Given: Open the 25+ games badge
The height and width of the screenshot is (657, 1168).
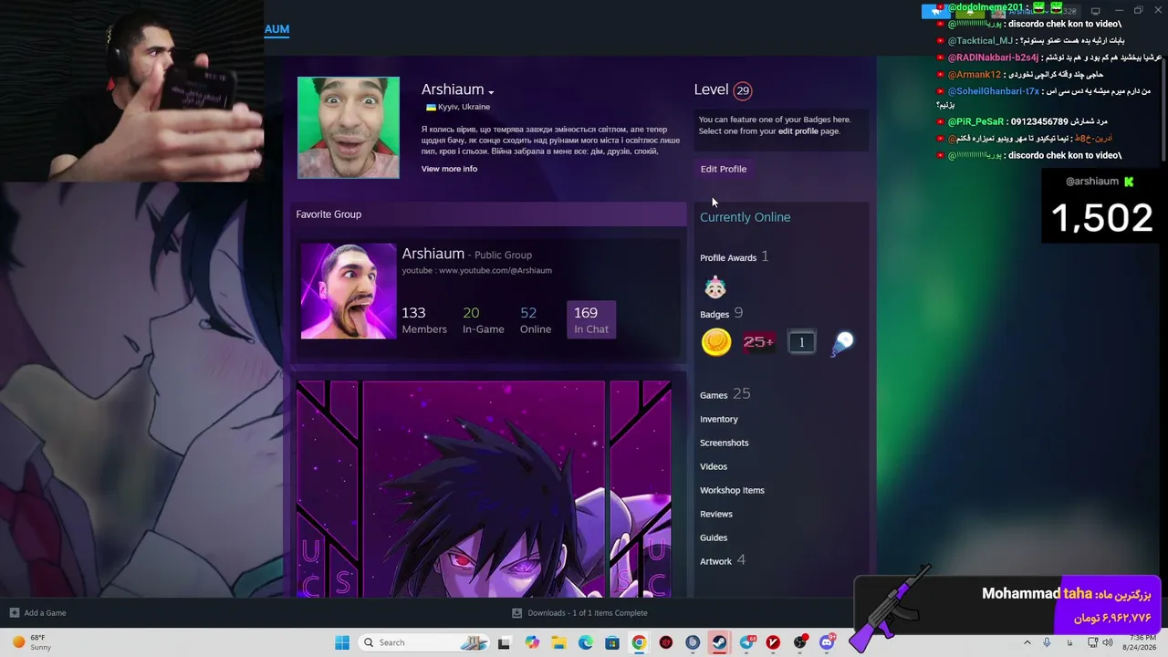Looking at the screenshot, I should click(x=758, y=342).
